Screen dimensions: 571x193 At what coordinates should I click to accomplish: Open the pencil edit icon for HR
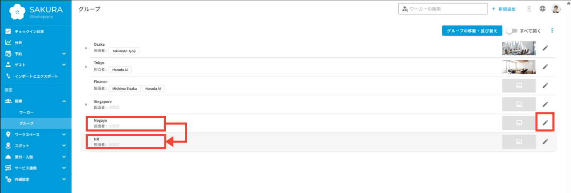point(545,142)
